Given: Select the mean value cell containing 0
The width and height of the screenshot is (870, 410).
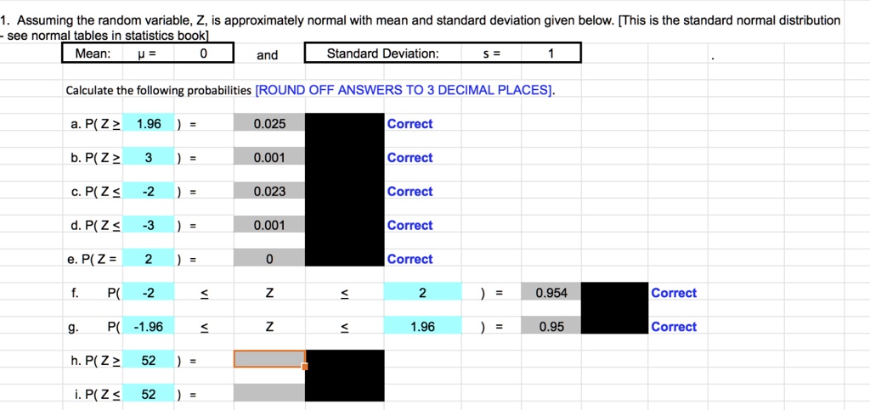Looking at the screenshot, I should coord(203,54).
